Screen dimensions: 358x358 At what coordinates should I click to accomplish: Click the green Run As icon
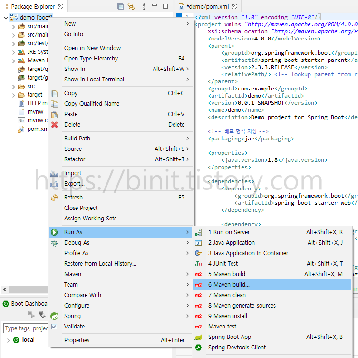(54, 232)
